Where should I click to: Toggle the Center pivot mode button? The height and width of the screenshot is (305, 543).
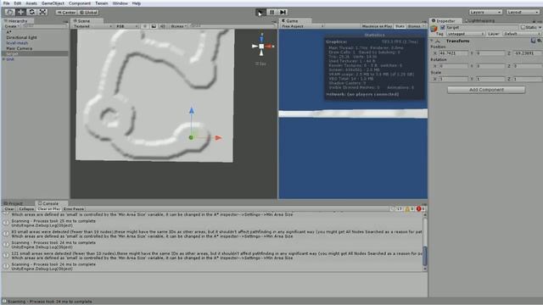pyautogui.click(x=66, y=13)
